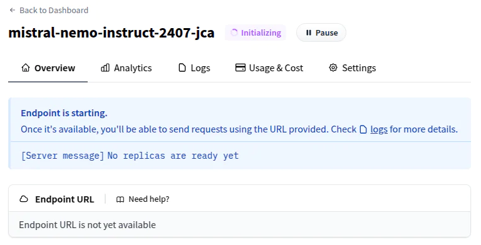Image resolution: width=481 pixels, height=245 pixels.
Task: Click the endpoint title mistral-nemo-instruct-2407-jca
Action: click(111, 32)
